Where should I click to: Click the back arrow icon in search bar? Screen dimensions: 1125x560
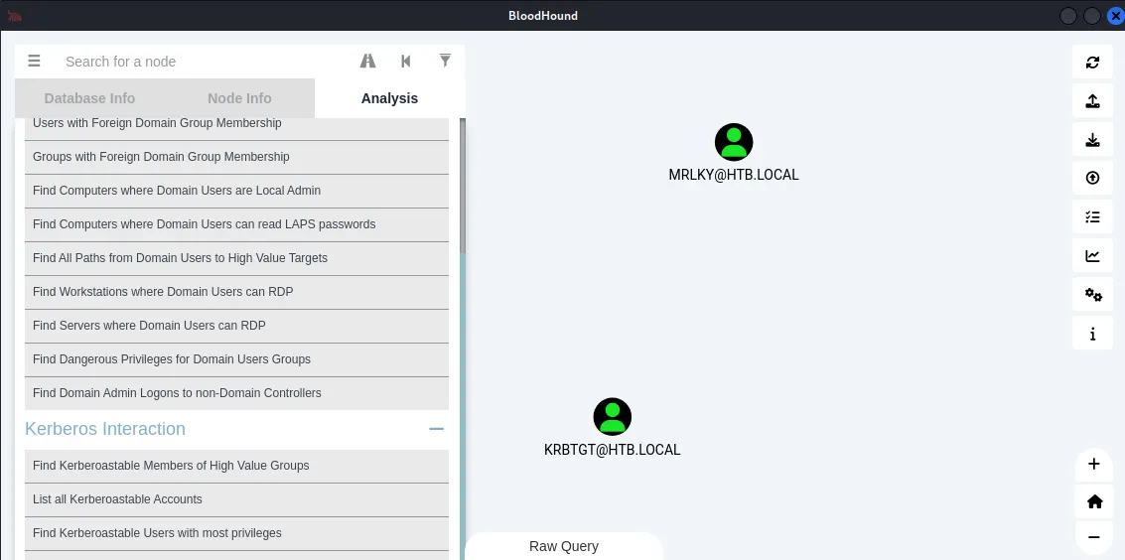pyautogui.click(x=406, y=62)
